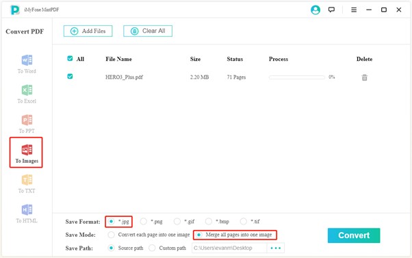This screenshot has height=258, width=412.
Task: Click the HERO3_Plus.pdf file name
Action: click(x=124, y=77)
